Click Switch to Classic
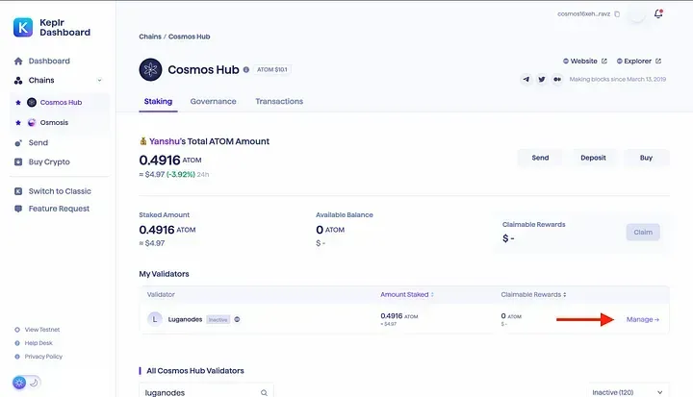 [x=60, y=191]
